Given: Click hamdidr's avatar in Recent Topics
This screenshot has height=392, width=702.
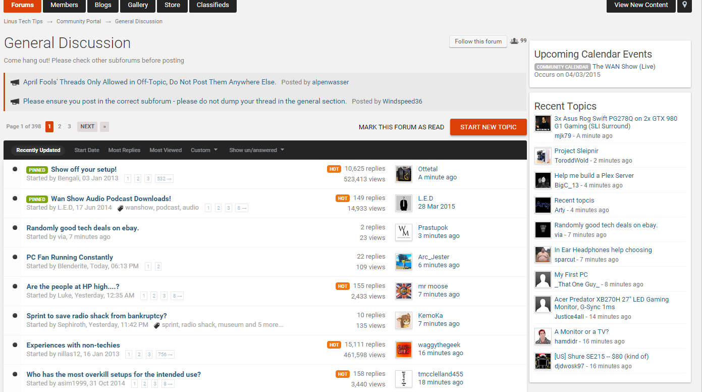Looking at the screenshot, I should (543, 336).
